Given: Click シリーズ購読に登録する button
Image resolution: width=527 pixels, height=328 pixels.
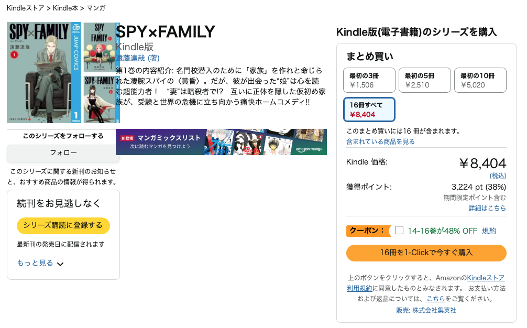Looking at the screenshot, I should click(63, 225).
